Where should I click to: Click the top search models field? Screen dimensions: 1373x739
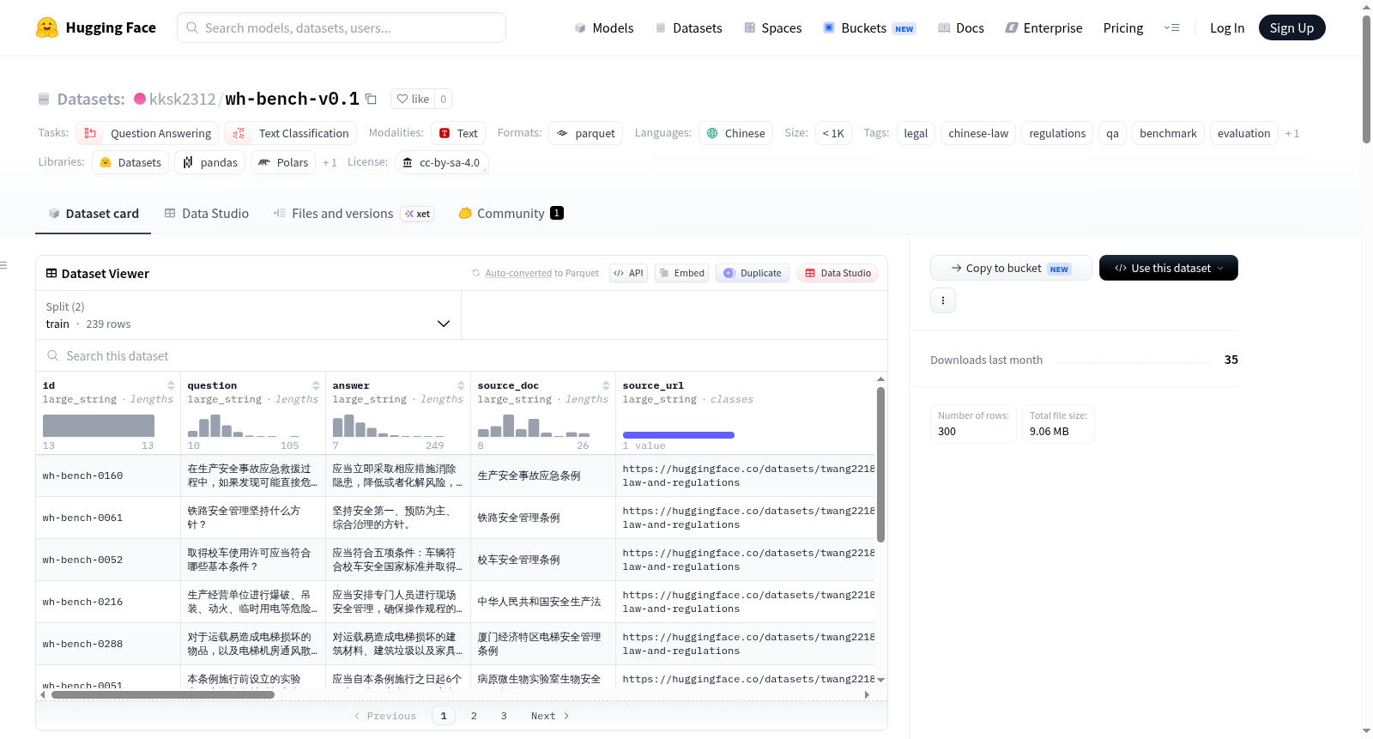click(342, 27)
